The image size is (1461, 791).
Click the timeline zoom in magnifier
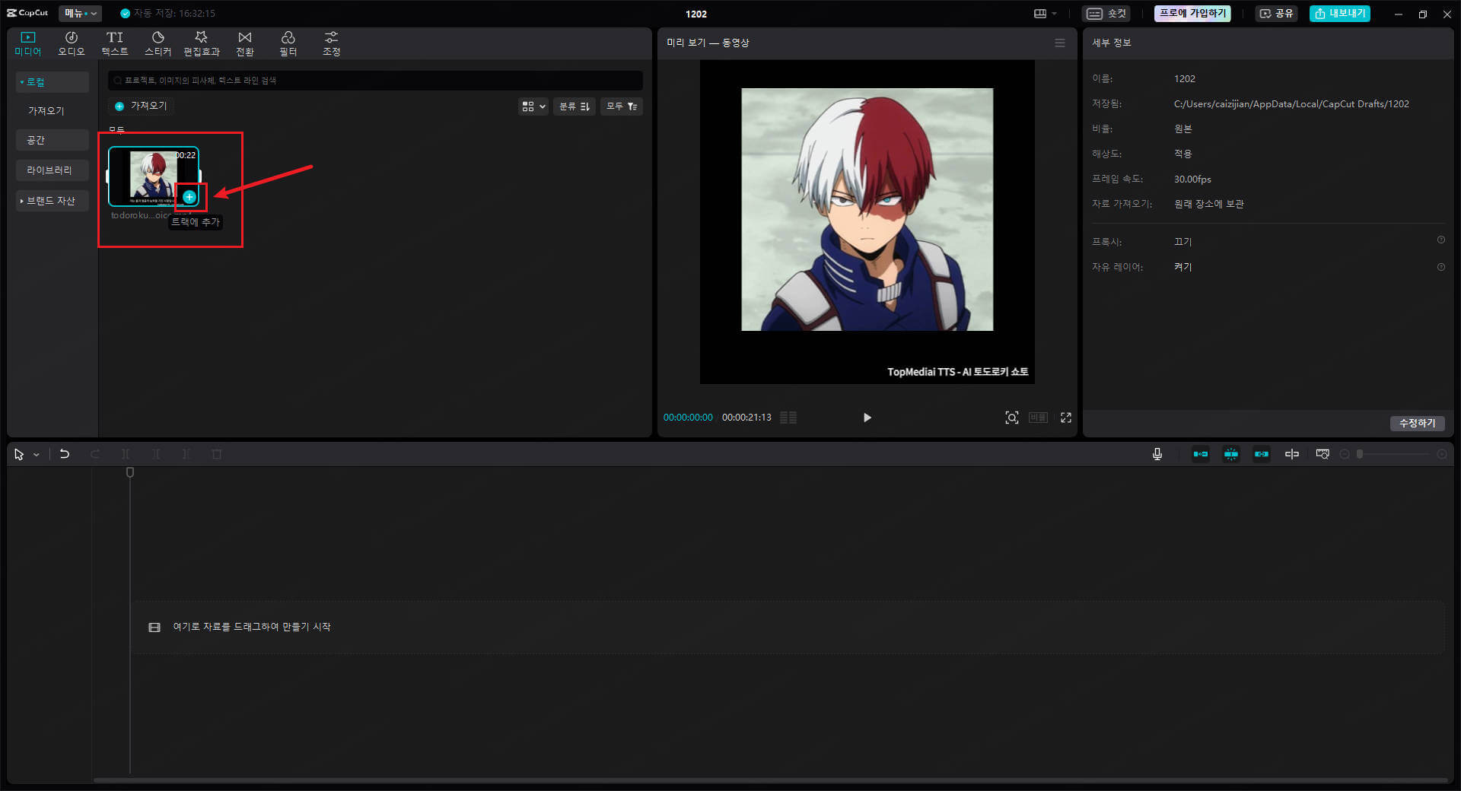coord(1441,454)
